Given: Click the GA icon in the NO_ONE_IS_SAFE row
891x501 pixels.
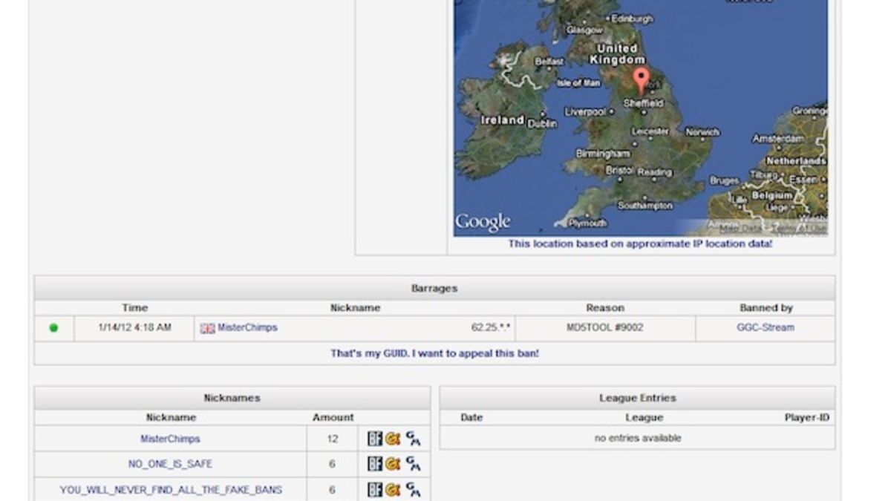Looking at the screenshot, I should [414, 465].
